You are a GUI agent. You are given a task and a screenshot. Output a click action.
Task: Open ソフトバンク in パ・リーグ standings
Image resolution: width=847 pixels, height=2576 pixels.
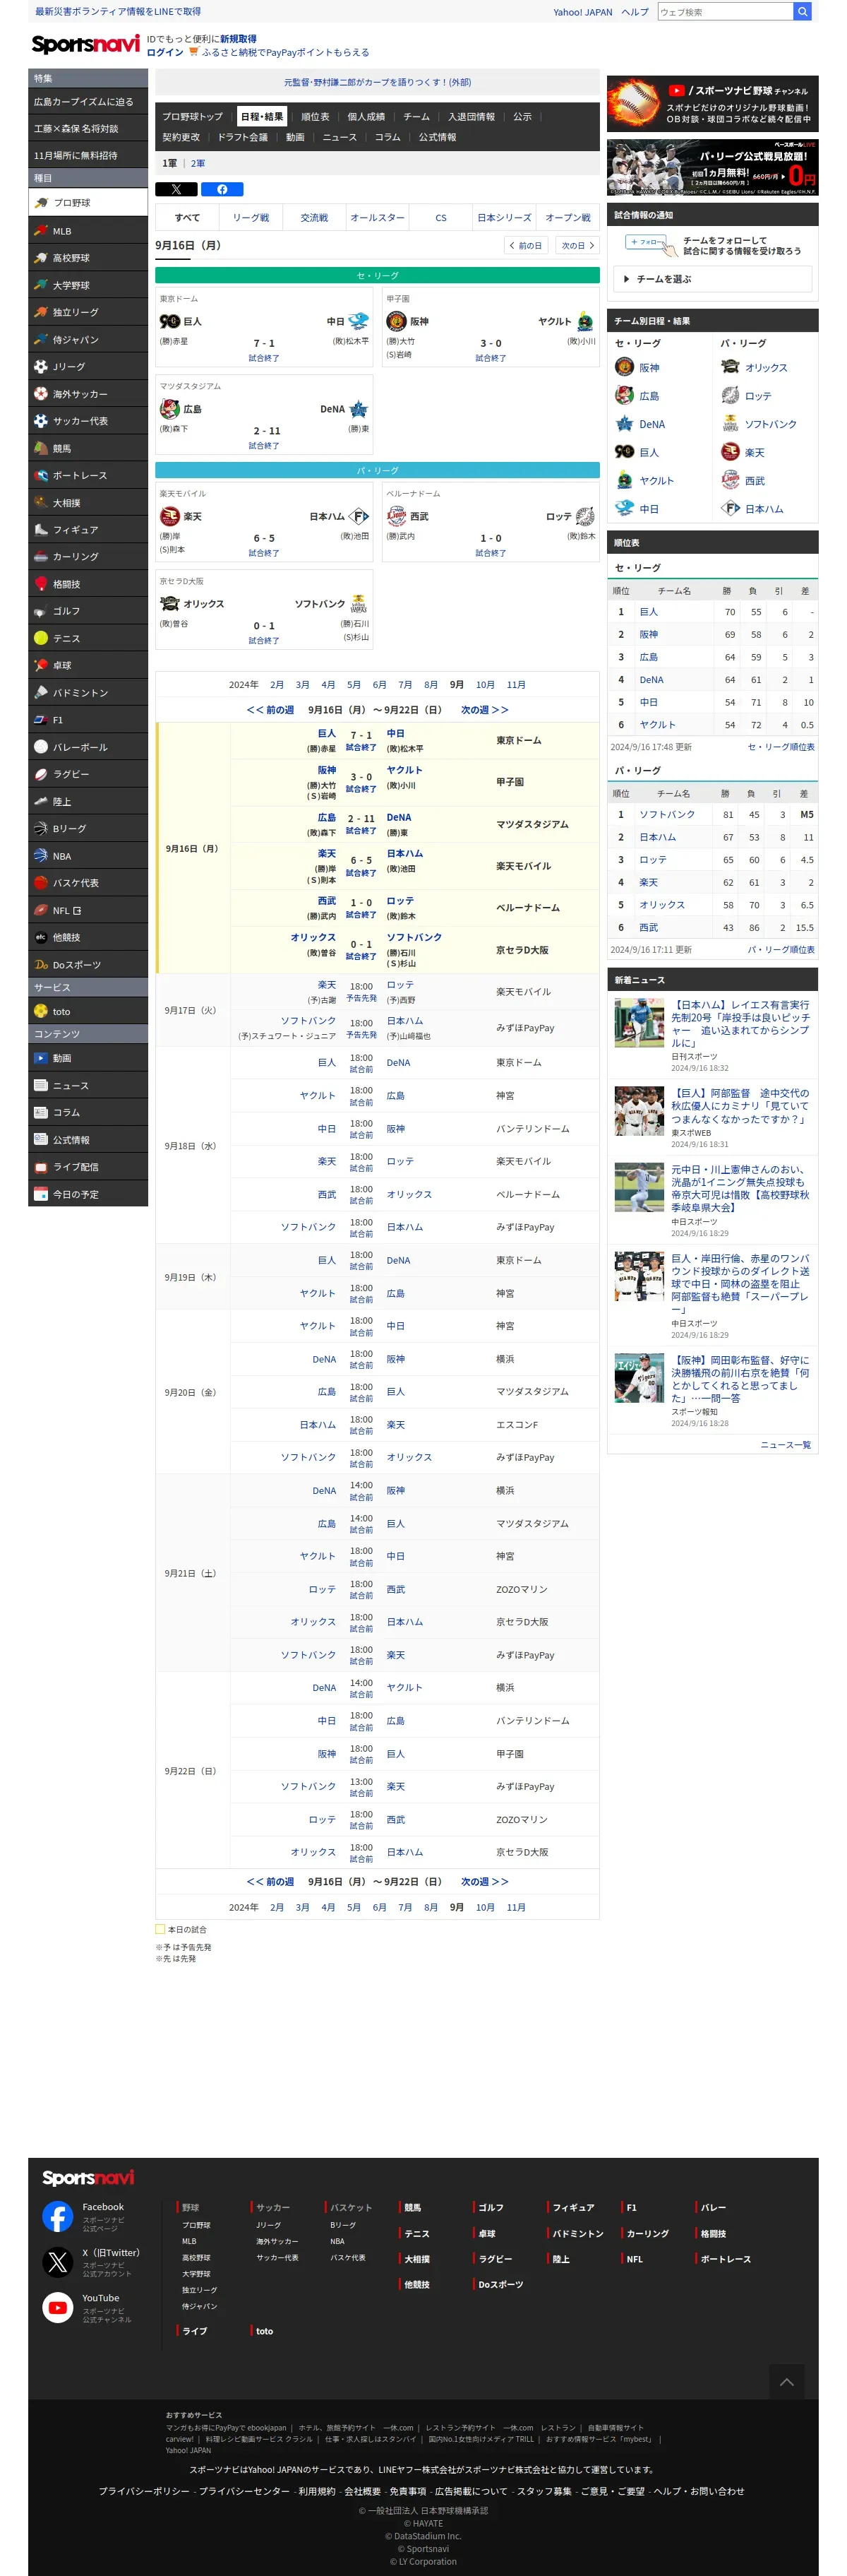[666, 815]
